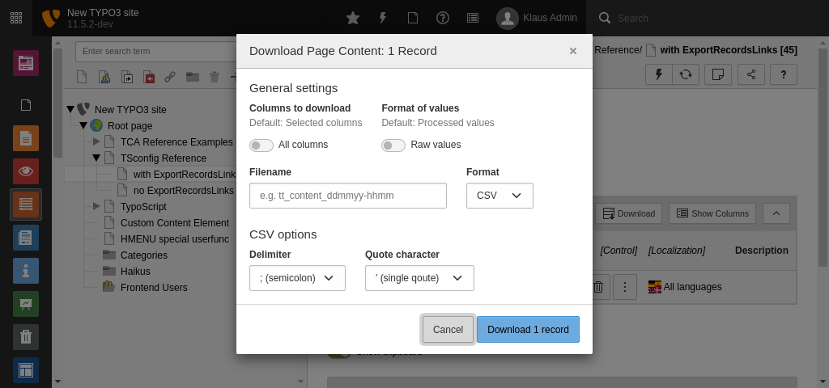Image resolution: width=829 pixels, height=388 pixels.
Task: Open the Recycler trash module
Action: coord(26,337)
